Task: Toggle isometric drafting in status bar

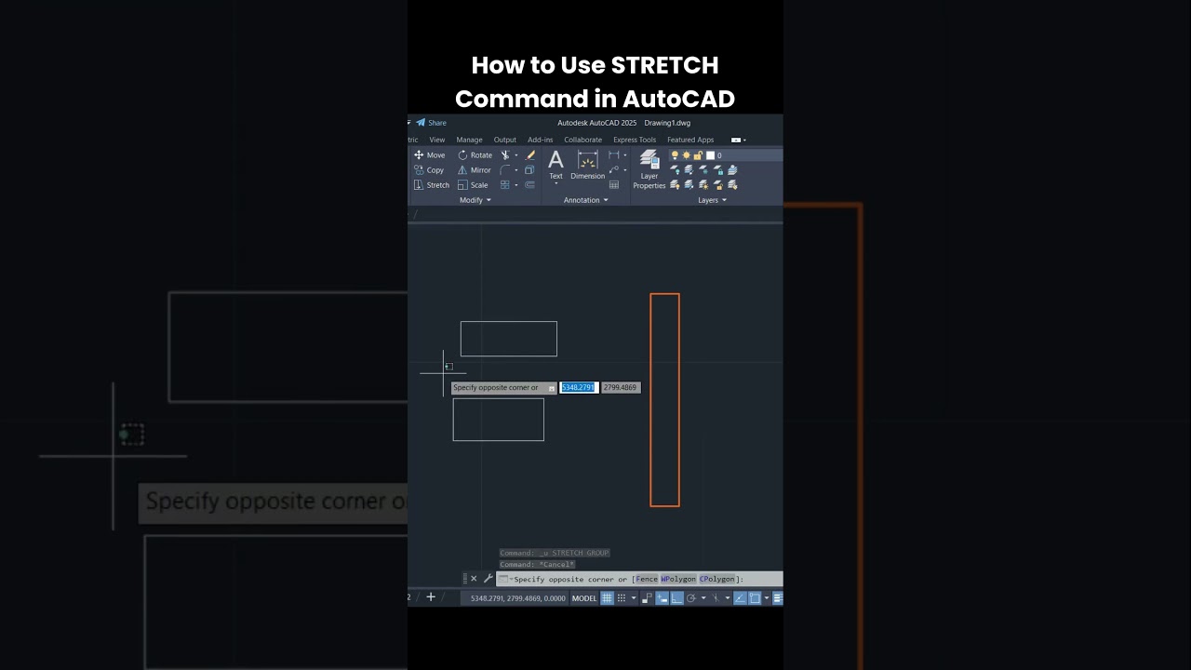Action: click(716, 598)
